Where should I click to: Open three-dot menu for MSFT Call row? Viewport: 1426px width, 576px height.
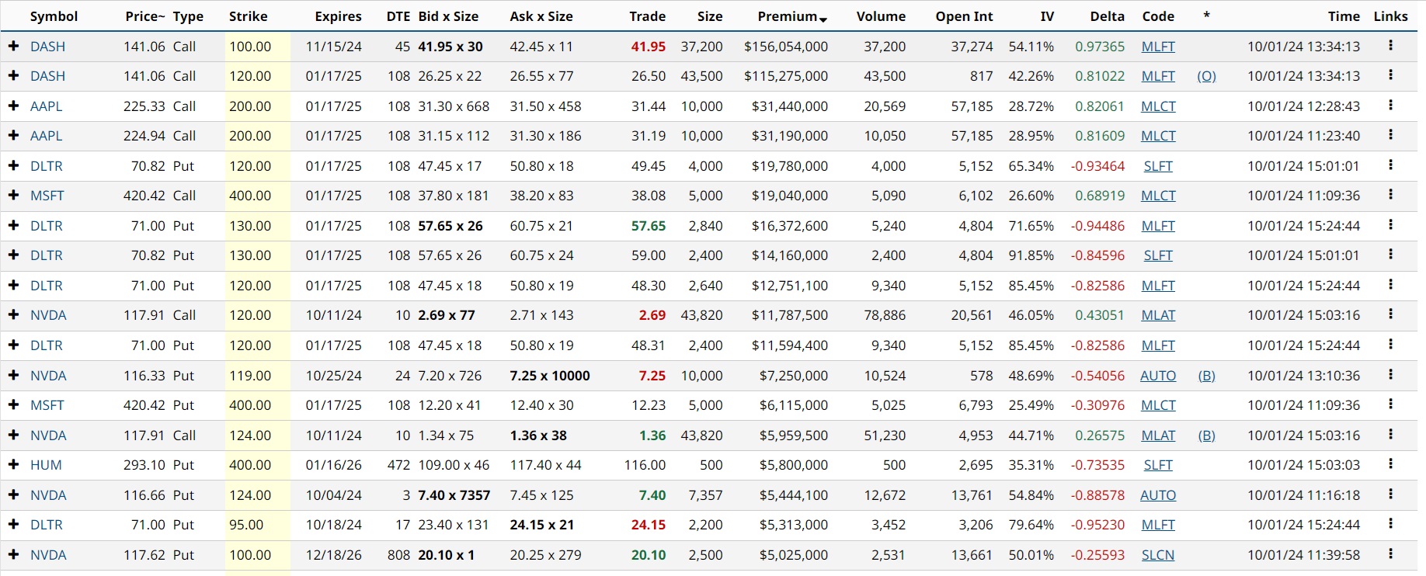click(x=1390, y=195)
